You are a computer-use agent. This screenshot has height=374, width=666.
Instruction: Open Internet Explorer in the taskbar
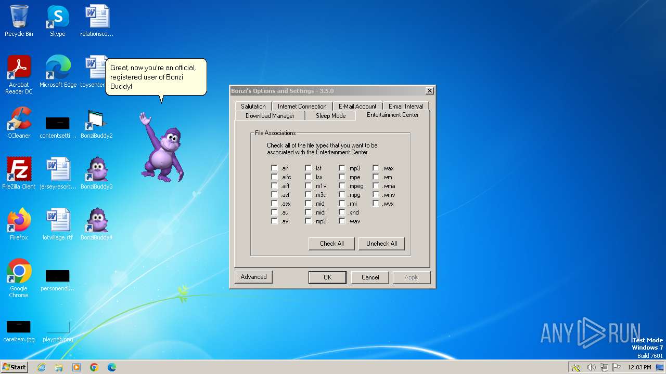[41, 367]
